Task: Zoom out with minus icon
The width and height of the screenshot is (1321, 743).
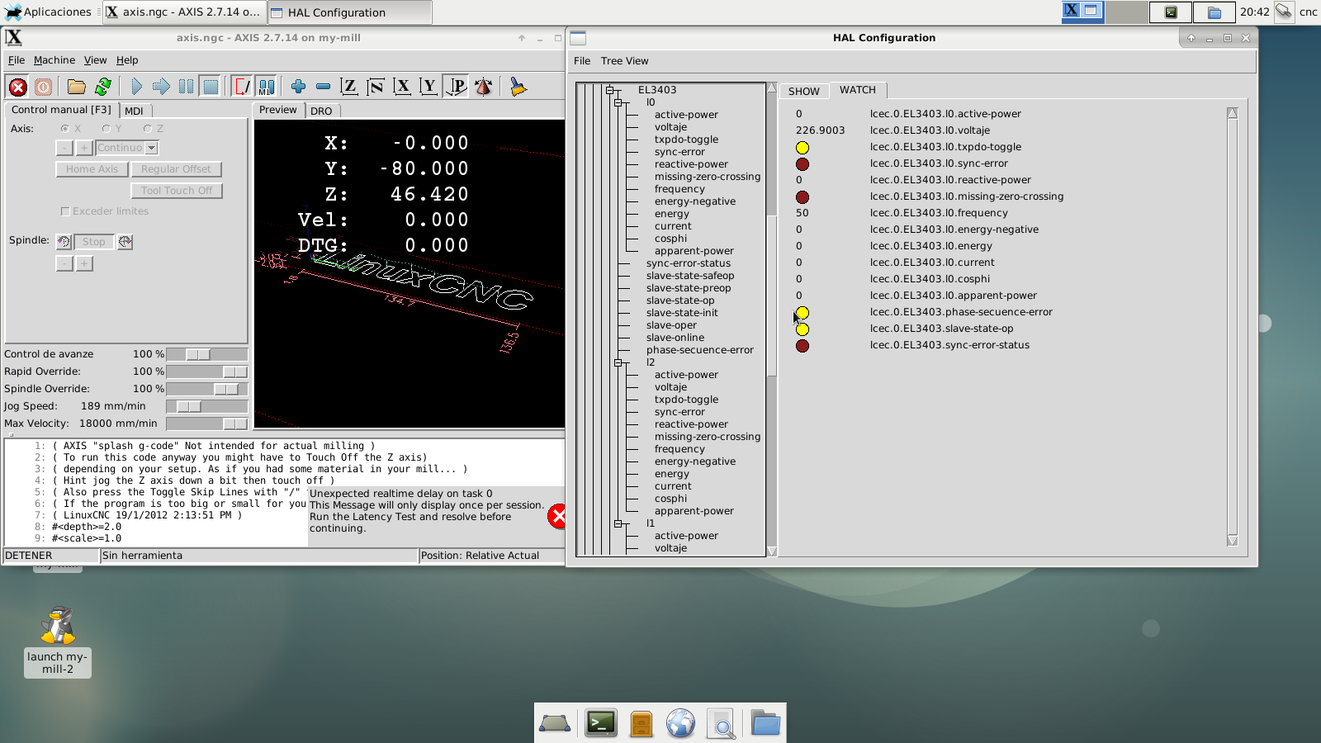Action: [x=324, y=87]
